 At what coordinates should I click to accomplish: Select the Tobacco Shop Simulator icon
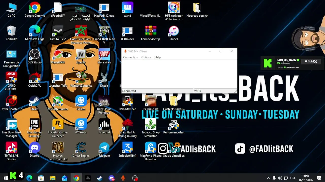[x=151, y=128]
